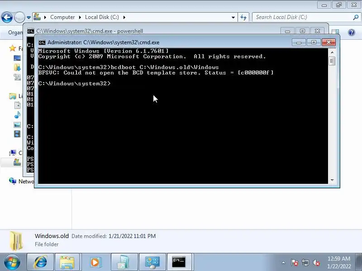Focus the Search Local Disk (C:) field
The image size is (362, 271).
302,17
